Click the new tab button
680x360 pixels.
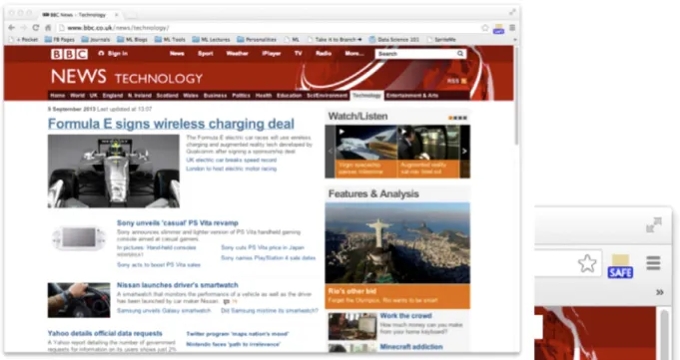coord(131,15)
